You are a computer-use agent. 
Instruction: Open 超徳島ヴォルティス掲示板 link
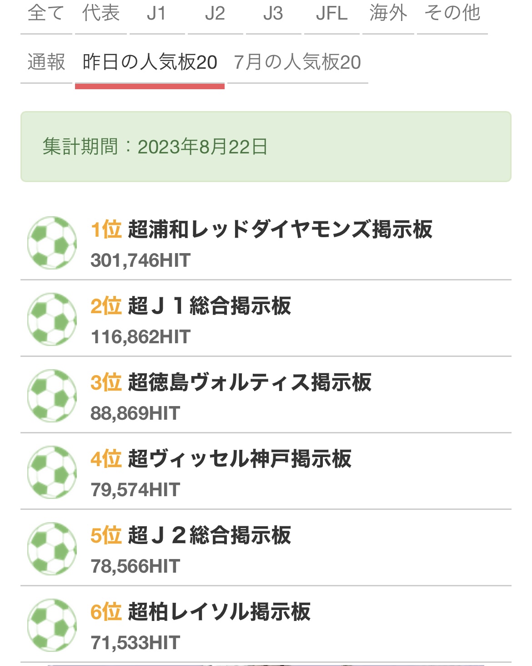click(x=250, y=382)
